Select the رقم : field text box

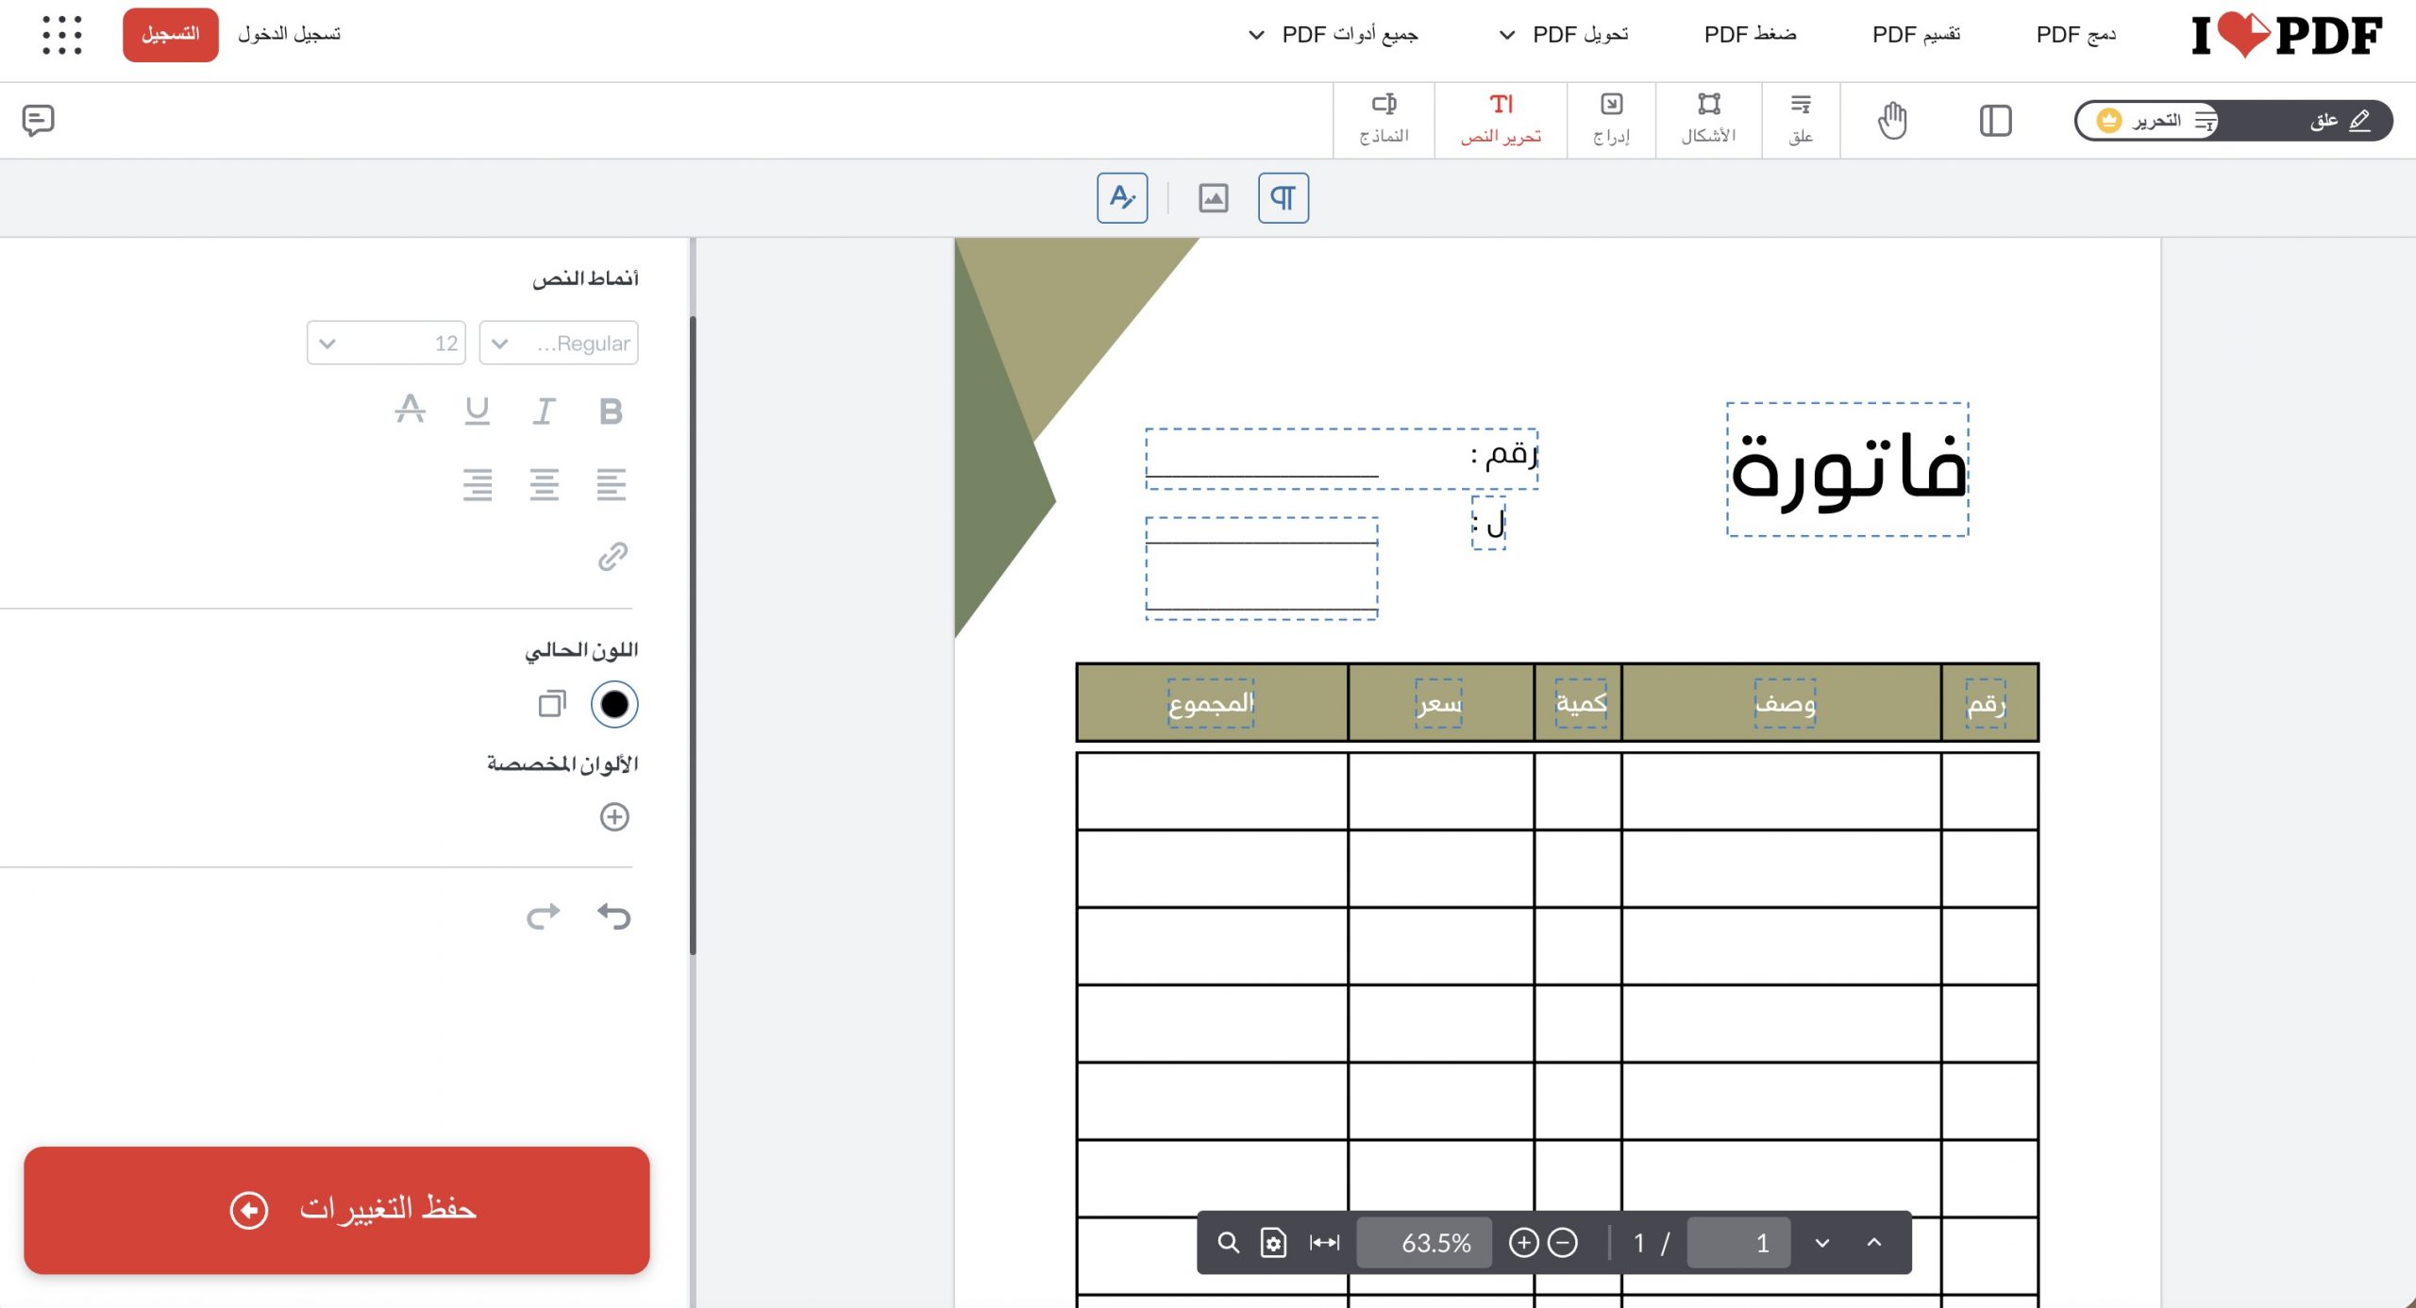point(1342,459)
